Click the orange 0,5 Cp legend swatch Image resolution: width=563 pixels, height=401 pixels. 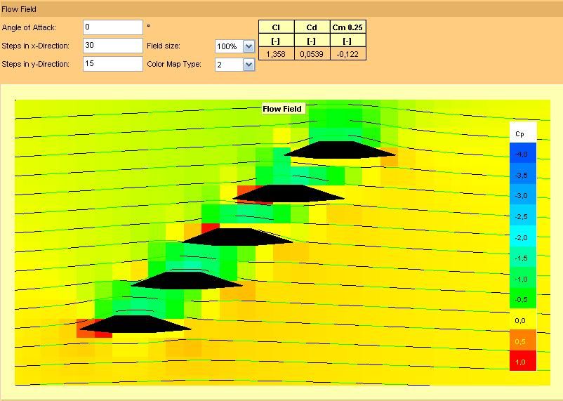click(523, 340)
